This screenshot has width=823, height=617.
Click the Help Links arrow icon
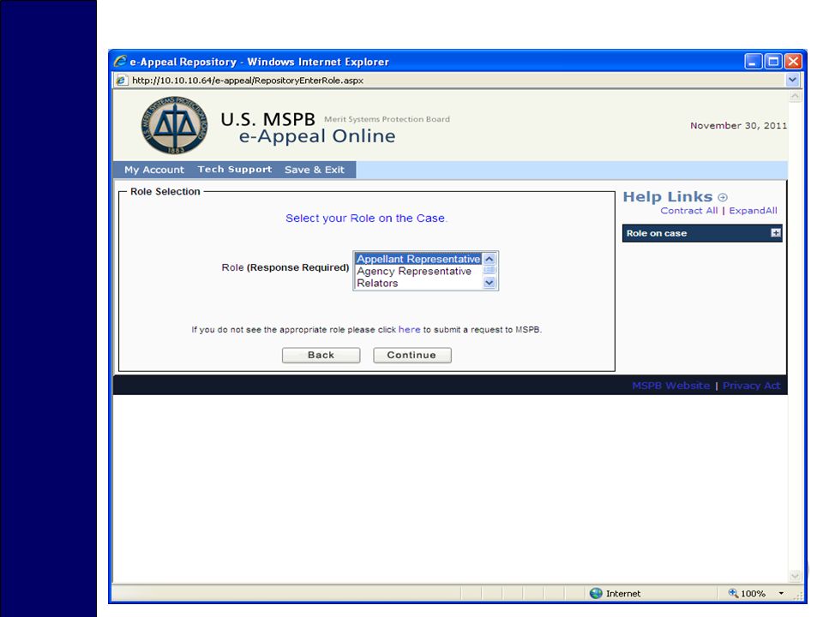[723, 197]
